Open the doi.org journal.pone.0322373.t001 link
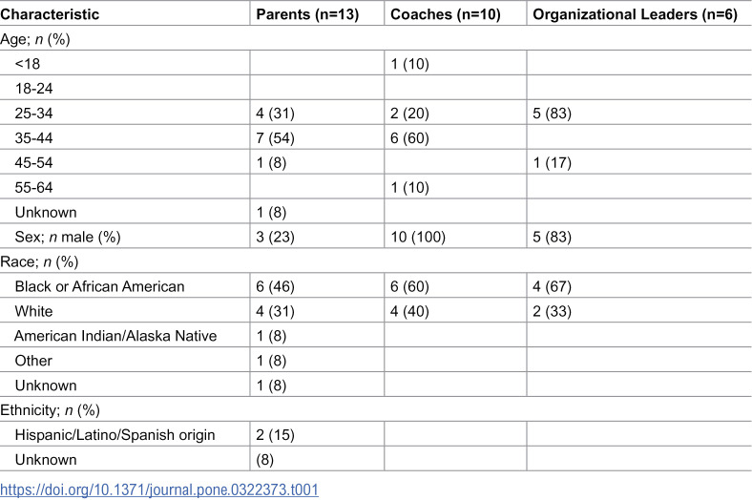Viewport: 752px width, 500px height. click(x=159, y=490)
